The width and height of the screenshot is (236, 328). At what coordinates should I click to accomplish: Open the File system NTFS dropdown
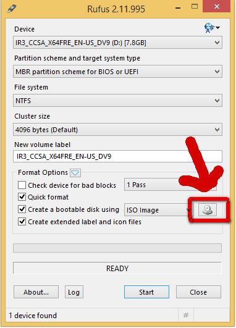click(117, 101)
